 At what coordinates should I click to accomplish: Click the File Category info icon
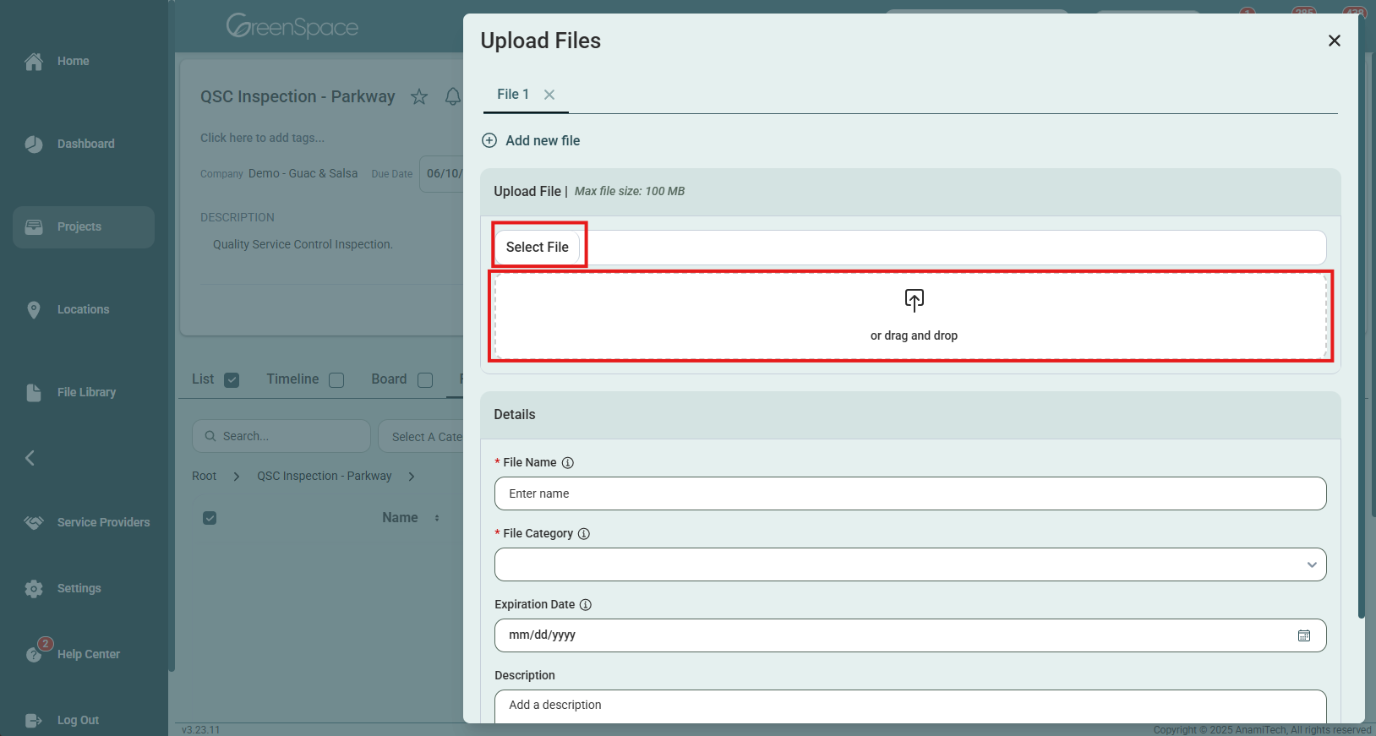584,534
